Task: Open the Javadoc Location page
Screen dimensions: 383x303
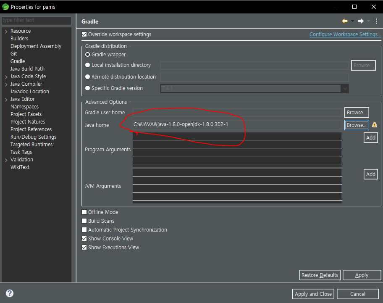Action: 30,91
